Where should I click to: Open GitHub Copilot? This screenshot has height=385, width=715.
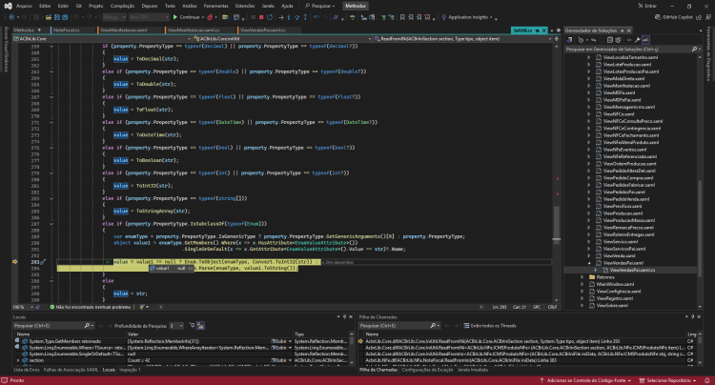[673, 17]
